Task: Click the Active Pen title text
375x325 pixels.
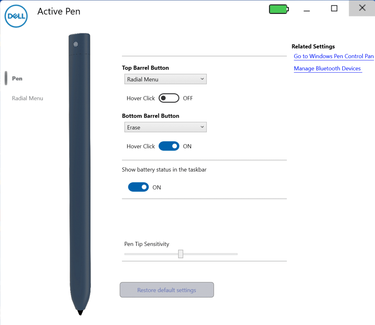Action: 59,11
